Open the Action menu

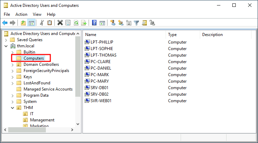click(21, 14)
